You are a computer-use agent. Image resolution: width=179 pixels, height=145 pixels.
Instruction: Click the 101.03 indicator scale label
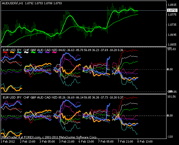pos(172,49)
